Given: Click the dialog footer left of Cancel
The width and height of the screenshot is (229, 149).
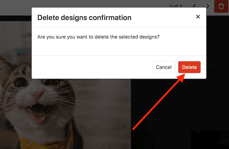Looking at the screenshot, I should (x=92, y=67).
